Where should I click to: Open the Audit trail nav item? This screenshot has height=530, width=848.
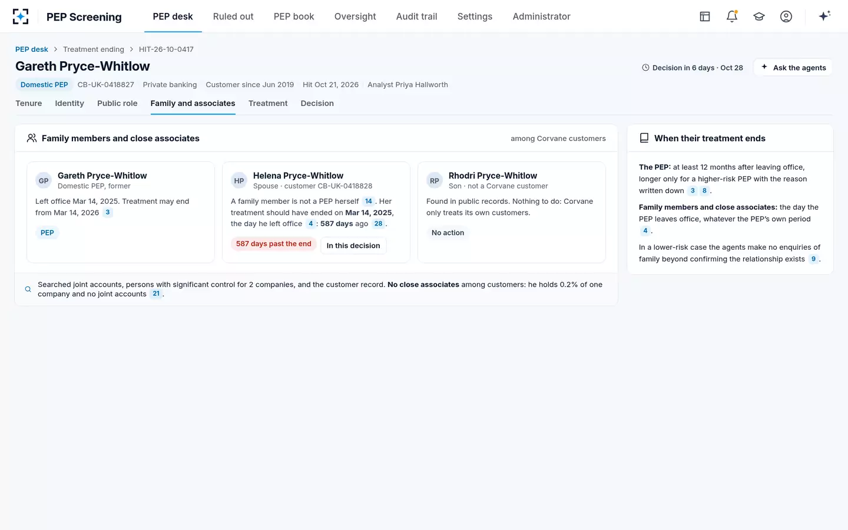[x=416, y=16]
